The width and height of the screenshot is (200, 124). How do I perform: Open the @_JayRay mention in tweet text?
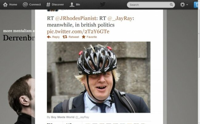pyautogui.click(x=120, y=18)
